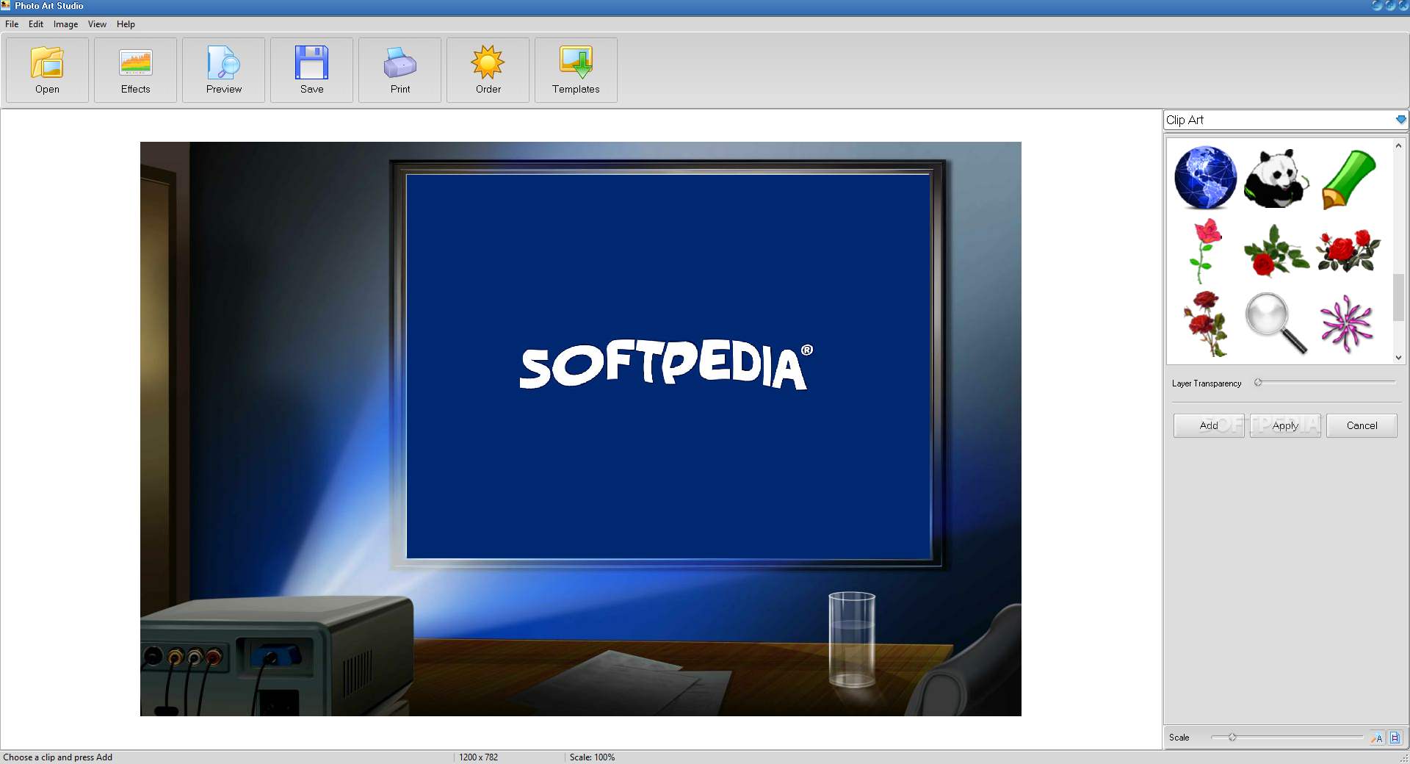
Task: Open the Effects tool
Action: pyautogui.click(x=135, y=70)
